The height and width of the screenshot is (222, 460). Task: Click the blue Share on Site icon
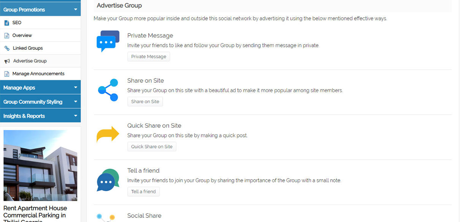108,90
